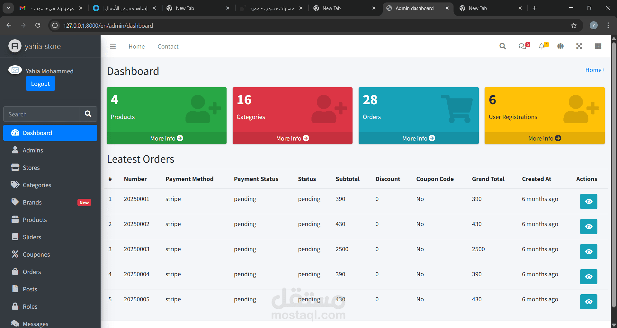Image resolution: width=617 pixels, height=328 pixels.
Task: Switch to the Gmail browser tab
Action: coord(50,8)
